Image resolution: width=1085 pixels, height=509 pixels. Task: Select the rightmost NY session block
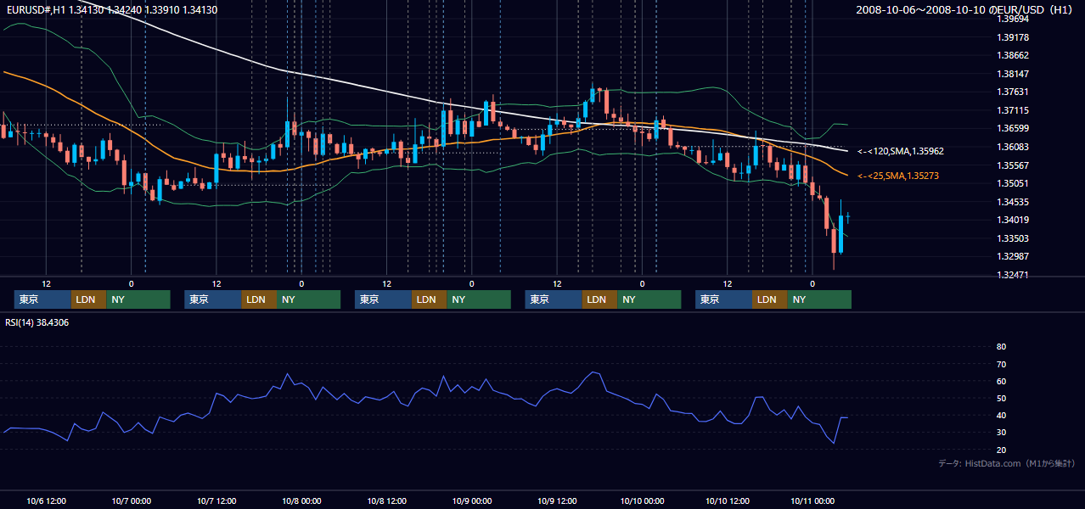tap(818, 299)
